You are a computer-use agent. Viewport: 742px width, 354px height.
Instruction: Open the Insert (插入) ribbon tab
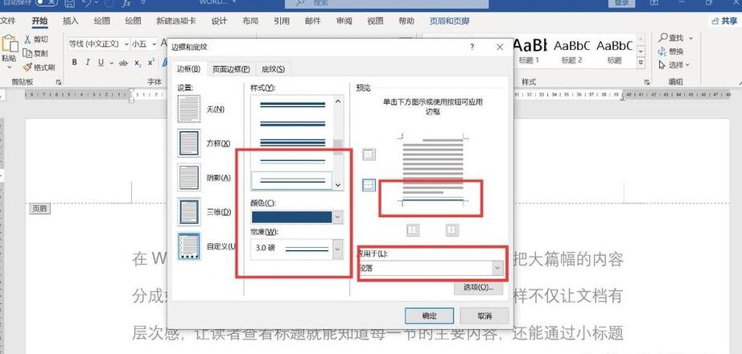click(71, 21)
